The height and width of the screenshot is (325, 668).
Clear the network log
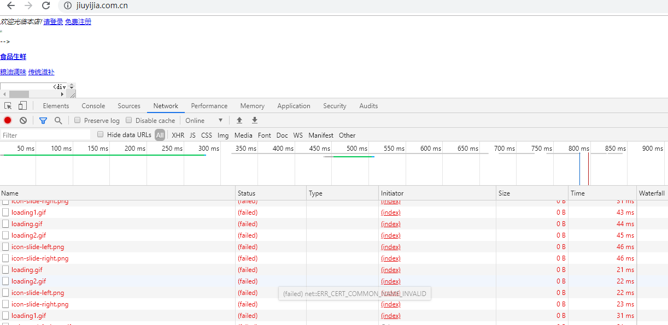point(23,120)
